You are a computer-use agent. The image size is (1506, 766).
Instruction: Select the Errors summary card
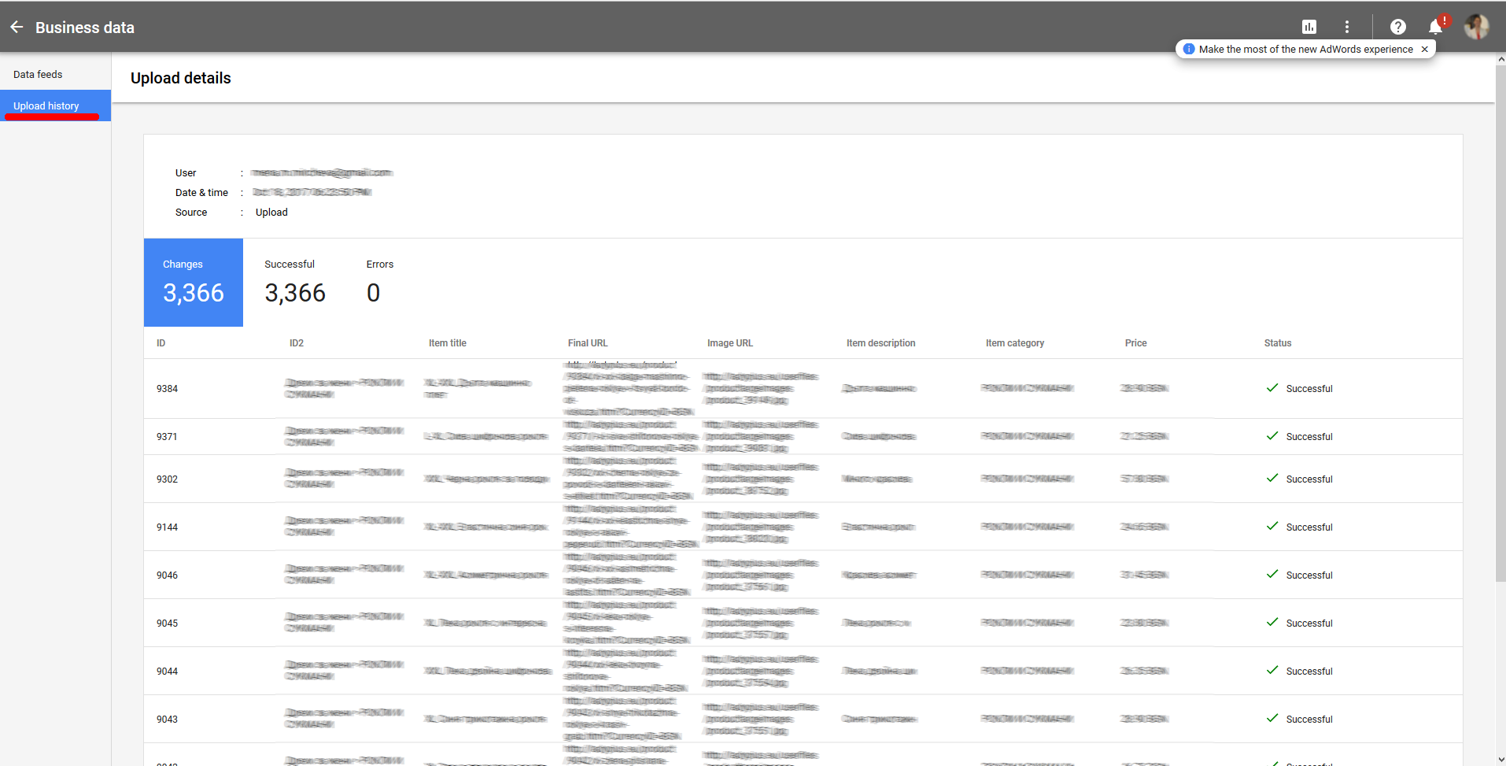(x=379, y=282)
